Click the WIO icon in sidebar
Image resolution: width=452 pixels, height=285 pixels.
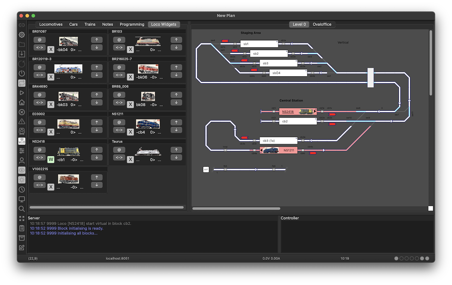[x=22, y=141]
